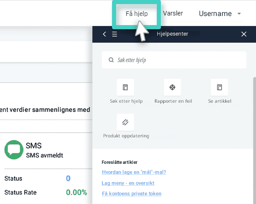
Task: Open Varsler notifications
Action: tap(173, 13)
